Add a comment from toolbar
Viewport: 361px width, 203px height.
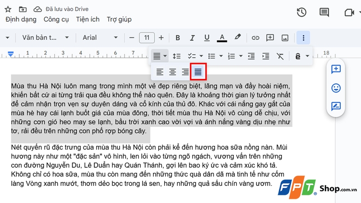[x=270, y=38]
